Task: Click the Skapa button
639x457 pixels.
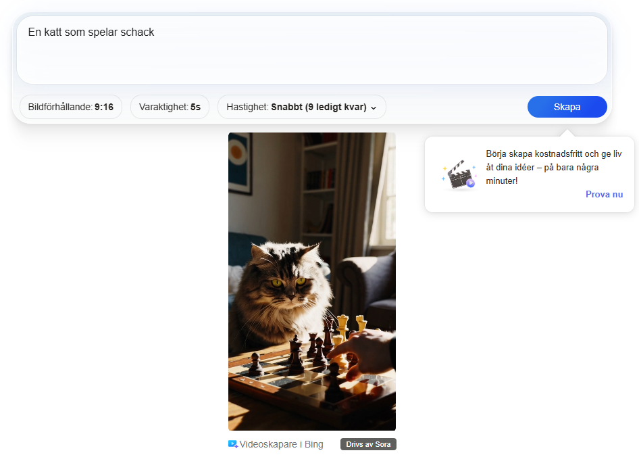Action: point(567,106)
